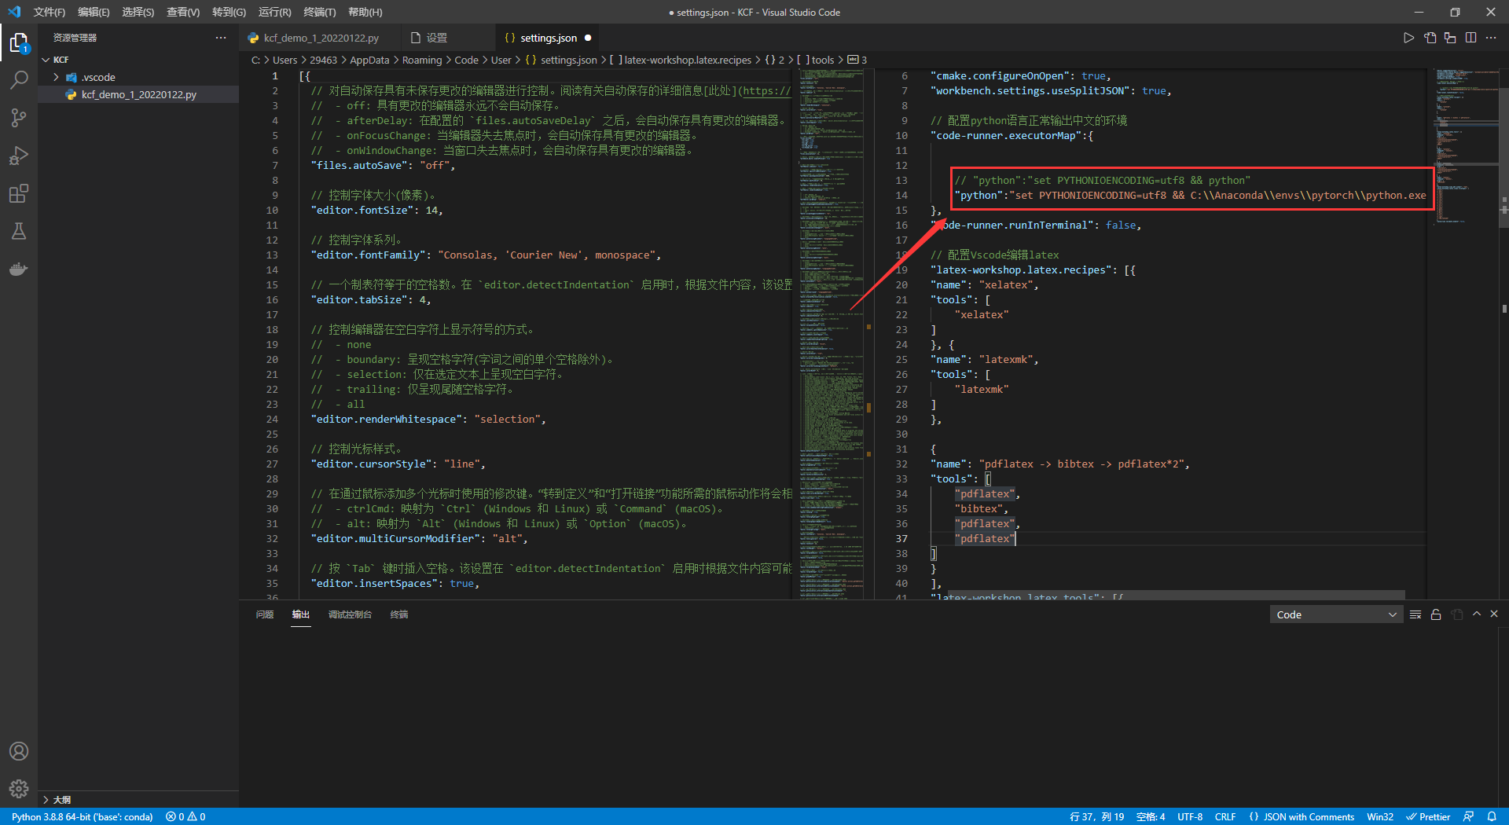Click the lock icon in the Output panel
1509x825 pixels.
tap(1436, 614)
